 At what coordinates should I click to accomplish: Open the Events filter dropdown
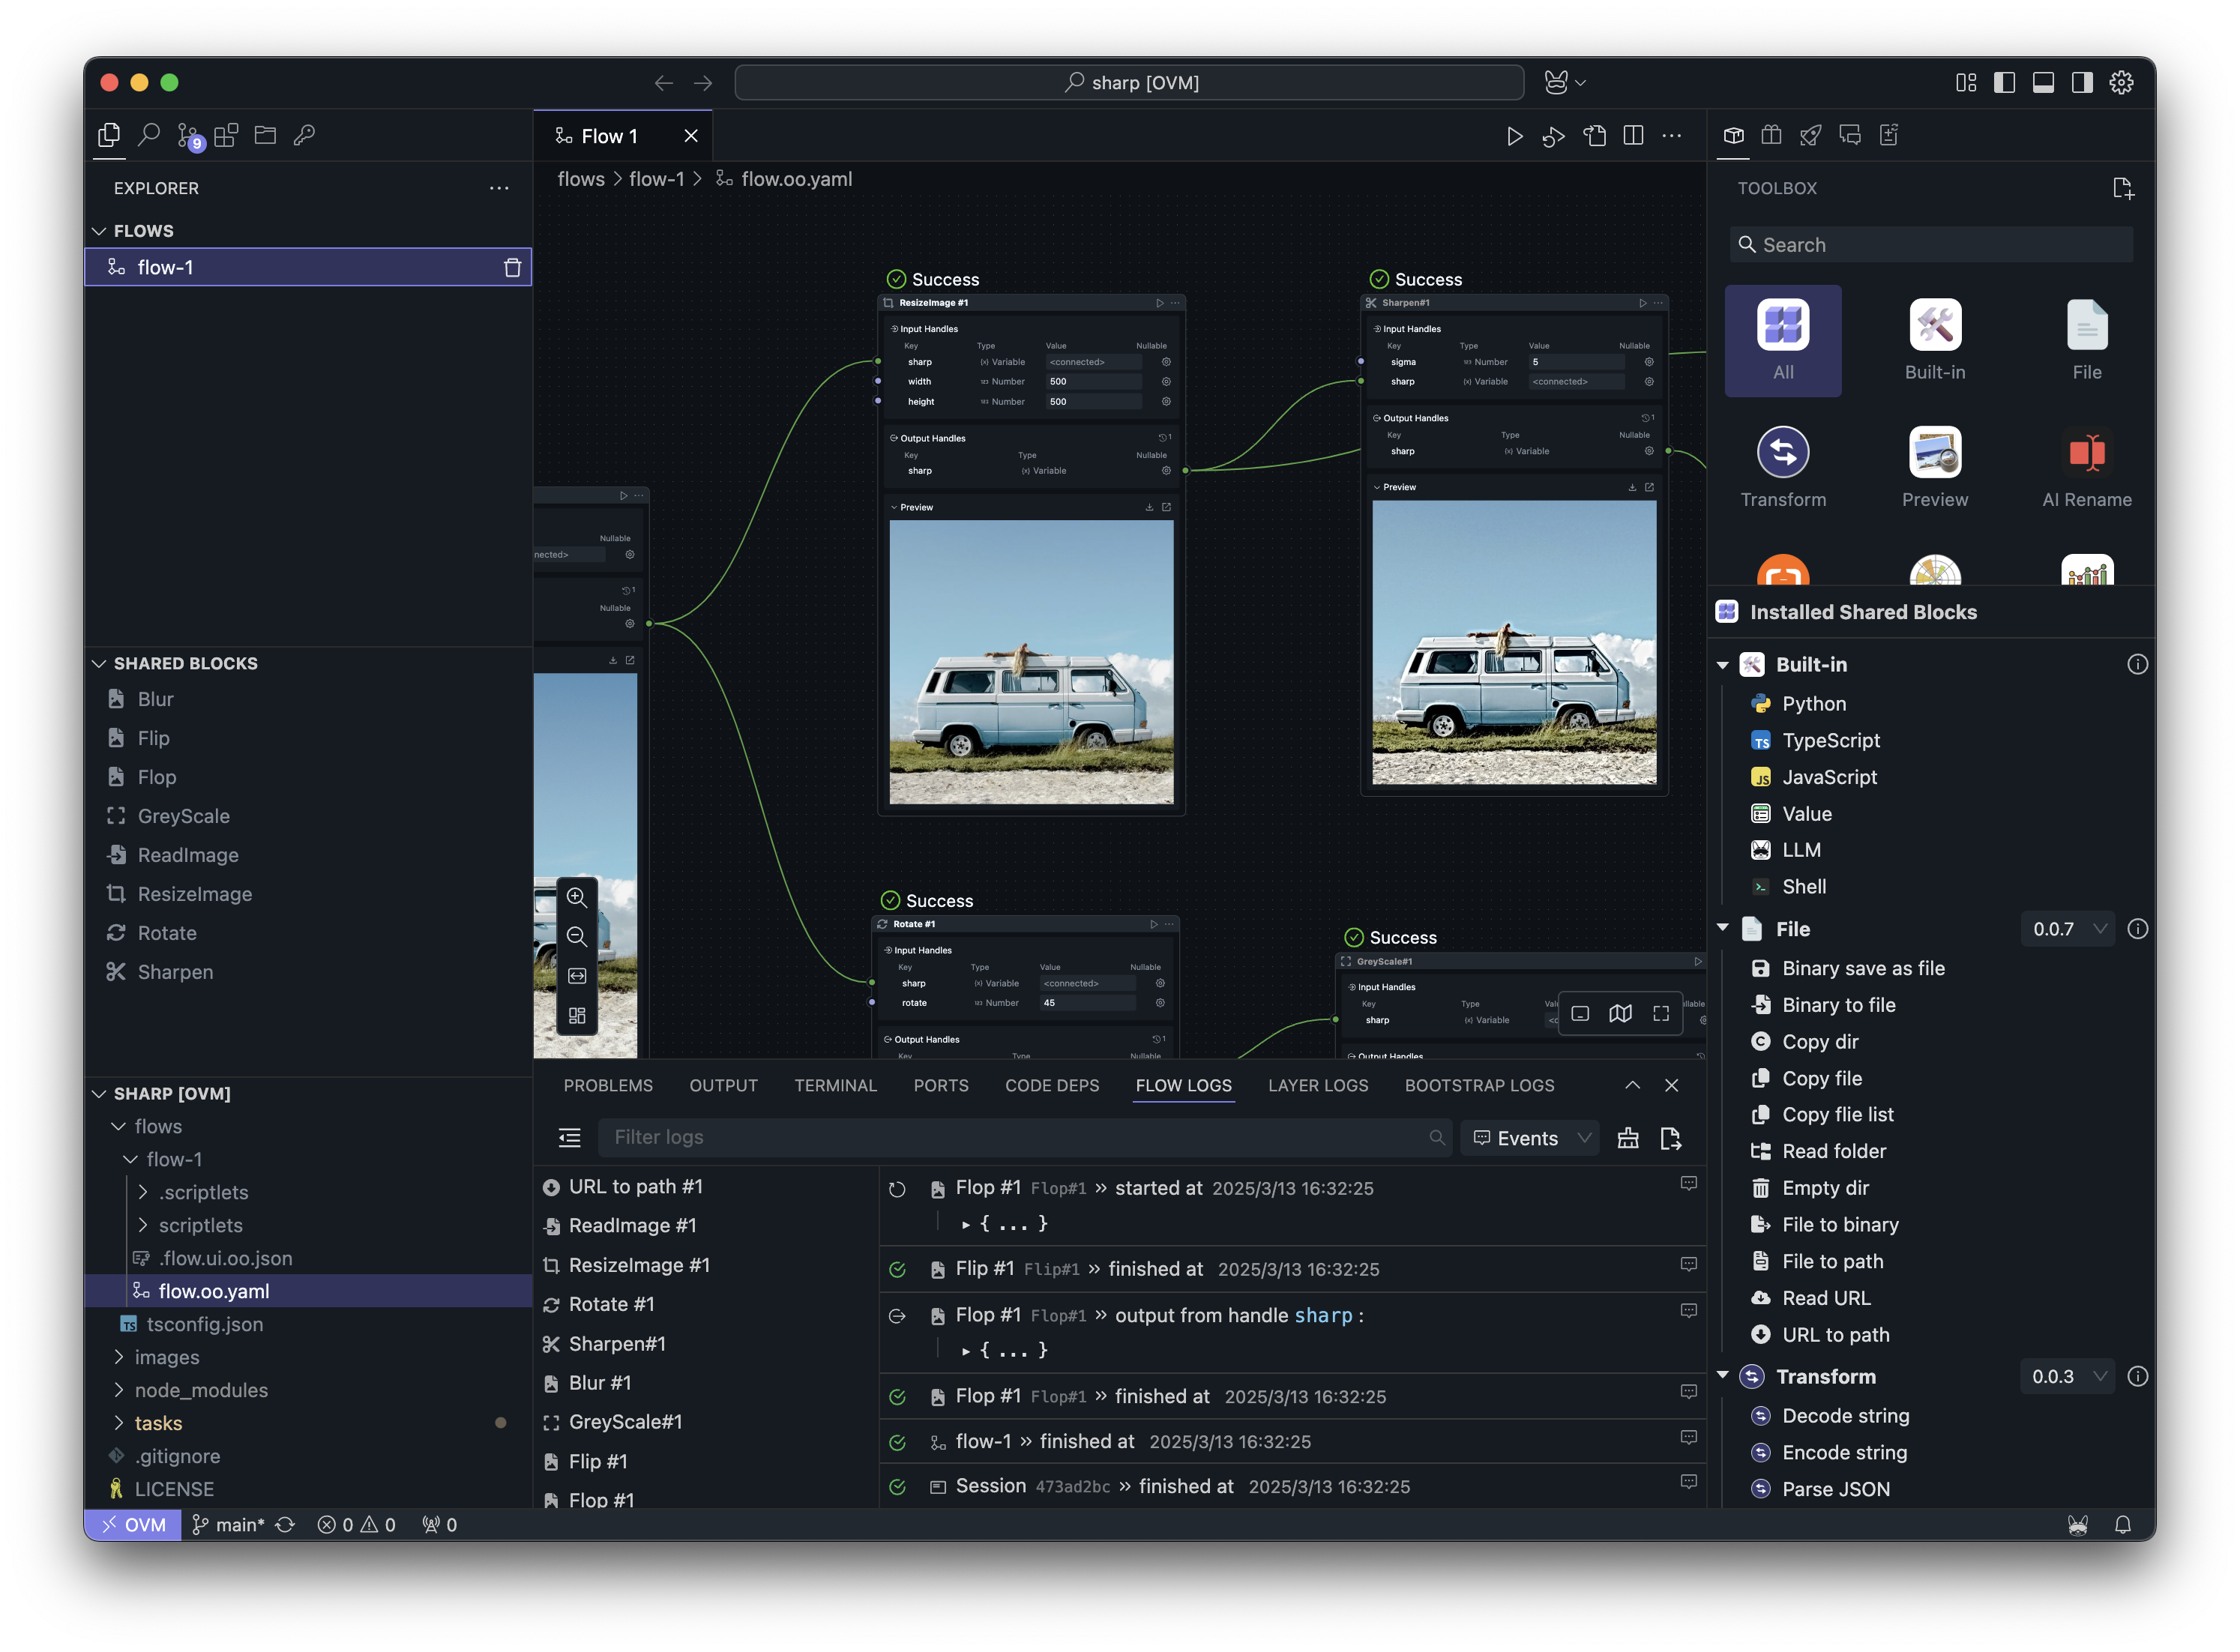1530,1138
